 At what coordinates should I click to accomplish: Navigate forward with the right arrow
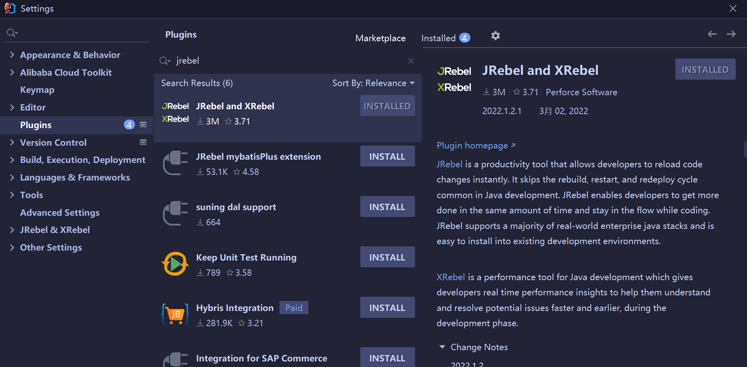click(731, 34)
